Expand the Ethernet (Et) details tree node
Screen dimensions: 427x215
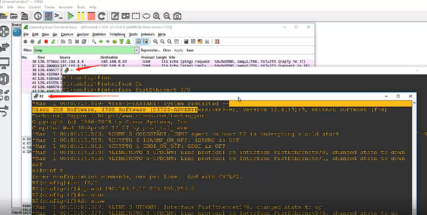point(24,143)
